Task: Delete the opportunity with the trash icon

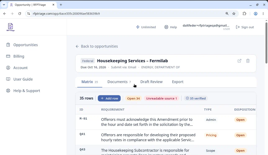Action: tap(248, 61)
